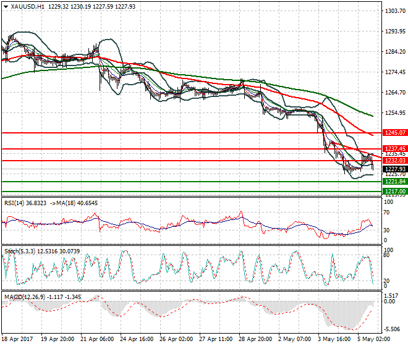The height and width of the screenshot is (346, 408).
Task: Click the MACD scale value -5.506
Action: 393,329
